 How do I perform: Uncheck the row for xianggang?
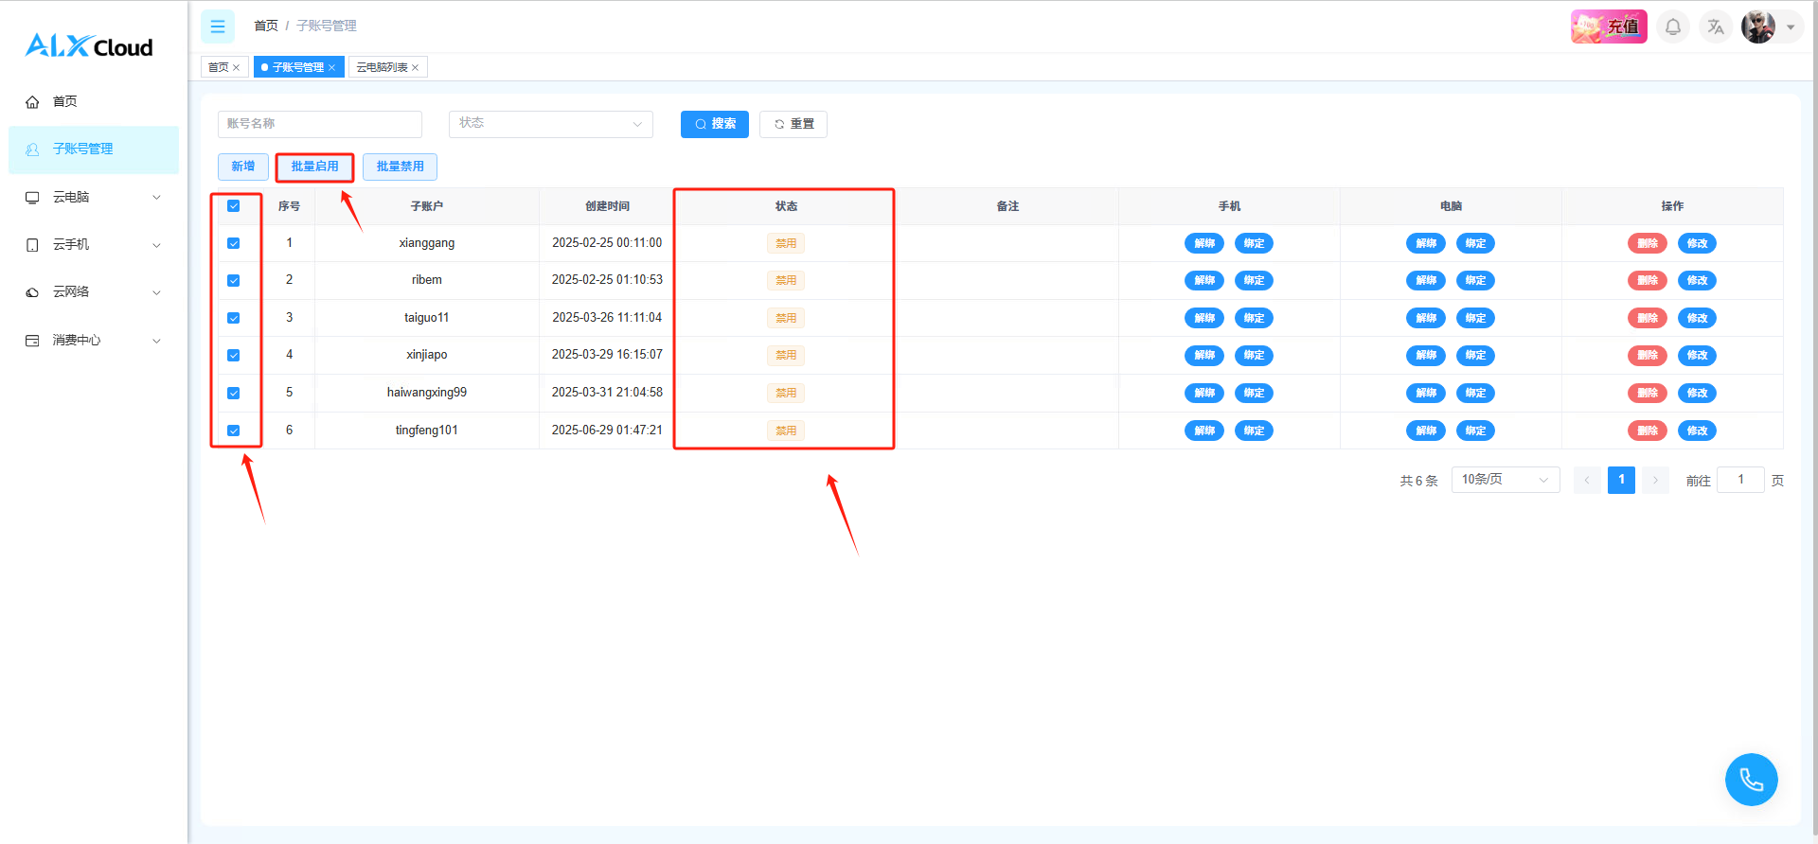point(234,243)
